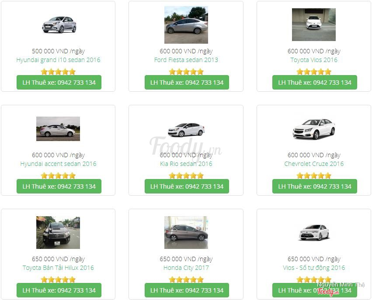The height and width of the screenshot is (300, 372).
Task: Click the Ford Fiesta sedan car photo
Action: click(186, 25)
